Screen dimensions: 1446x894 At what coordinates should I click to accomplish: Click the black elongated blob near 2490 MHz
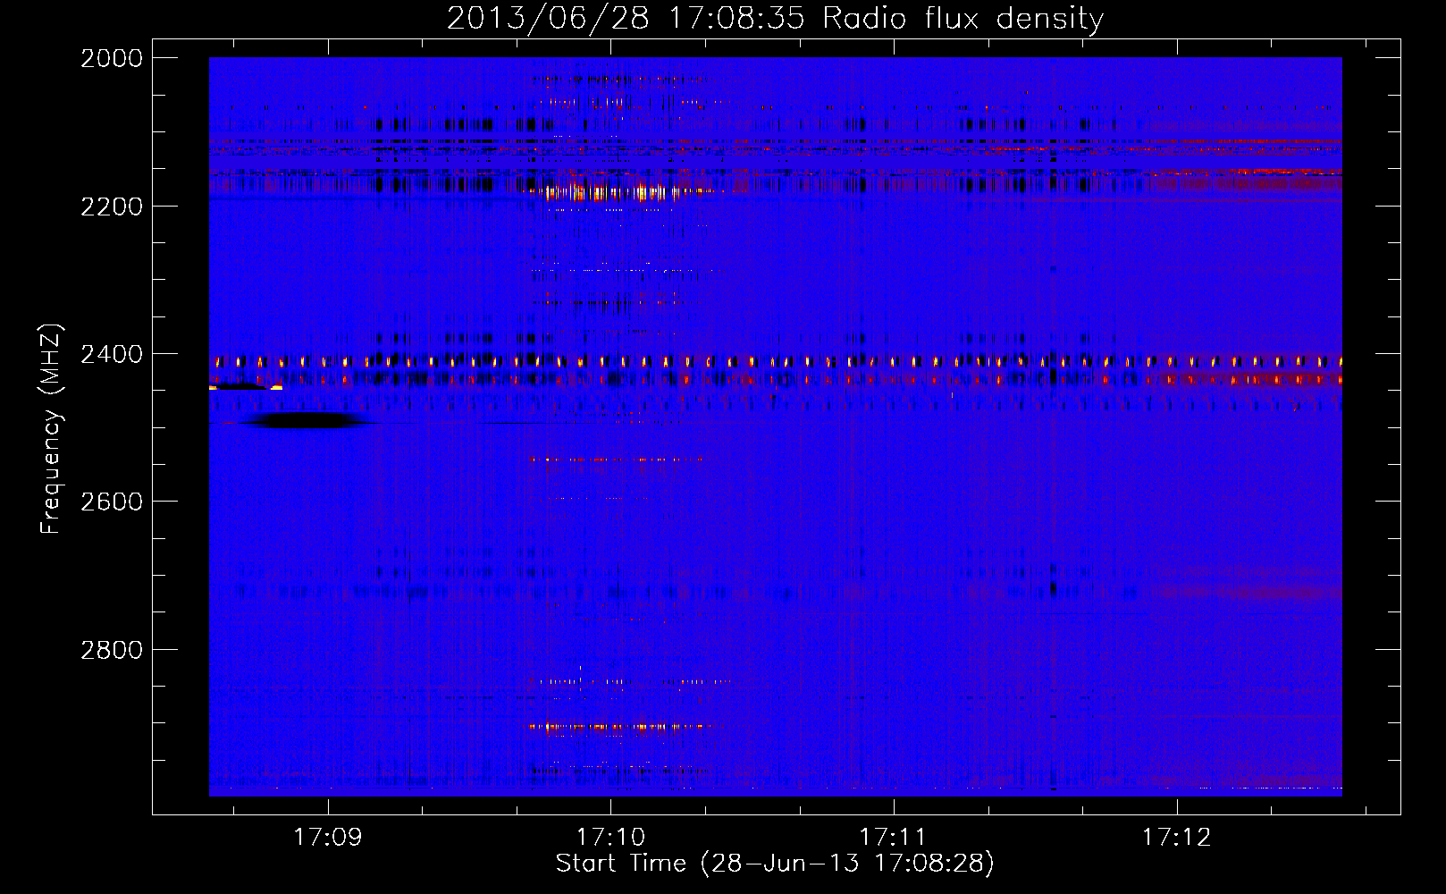[307, 421]
